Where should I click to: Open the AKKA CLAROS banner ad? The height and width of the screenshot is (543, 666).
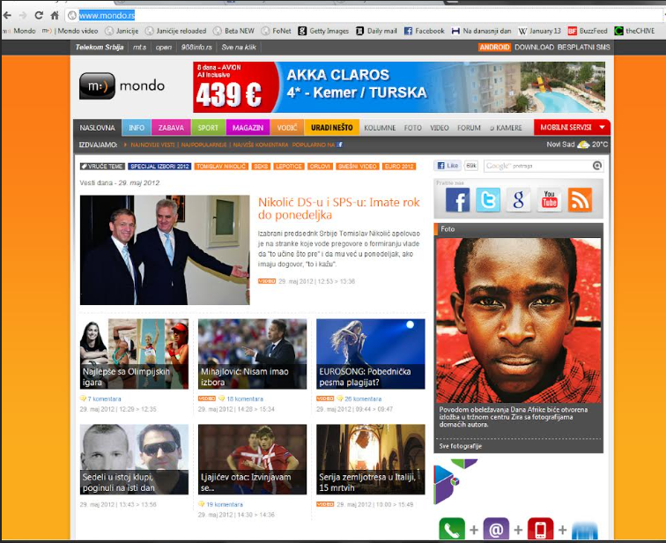pos(399,87)
